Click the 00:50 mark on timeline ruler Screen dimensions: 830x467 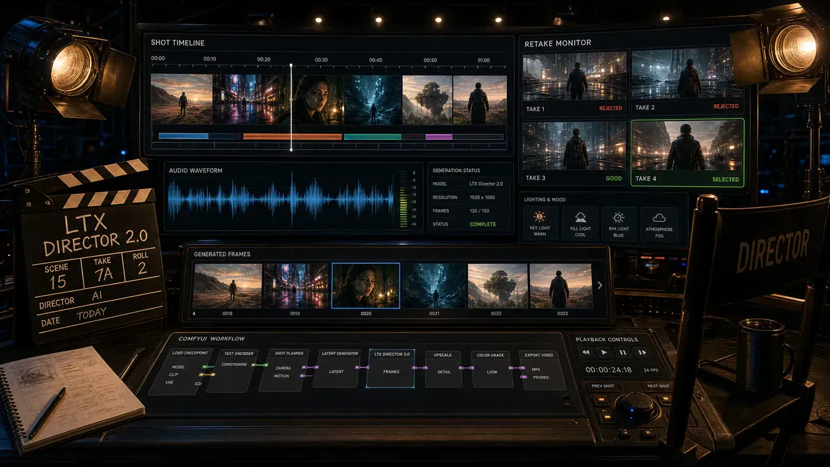430,60
